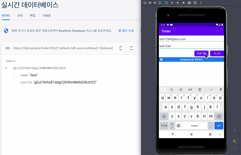Click the Tinder app bar title
This screenshot has height=155, width=241.
pos(166,31)
